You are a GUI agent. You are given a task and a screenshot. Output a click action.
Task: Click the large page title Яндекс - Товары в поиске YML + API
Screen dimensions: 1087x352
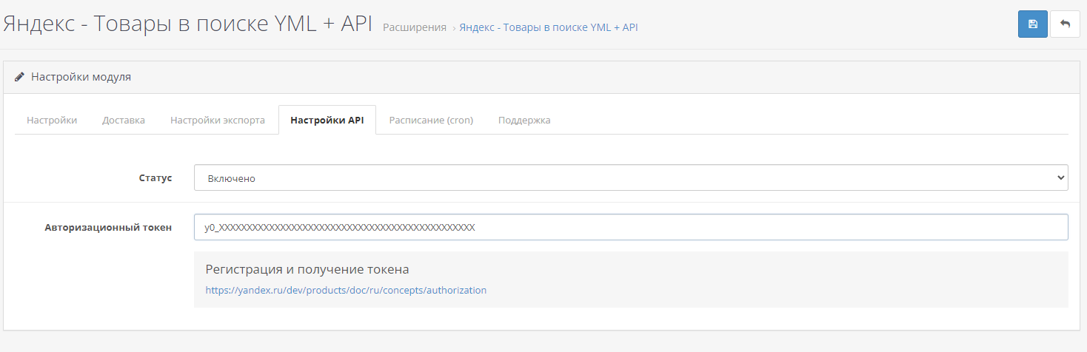187,24
